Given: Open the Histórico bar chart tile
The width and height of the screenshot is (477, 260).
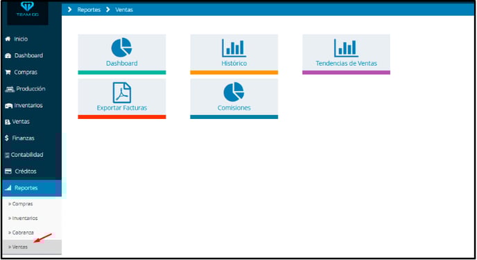Looking at the screenshot, I should 234,54.
